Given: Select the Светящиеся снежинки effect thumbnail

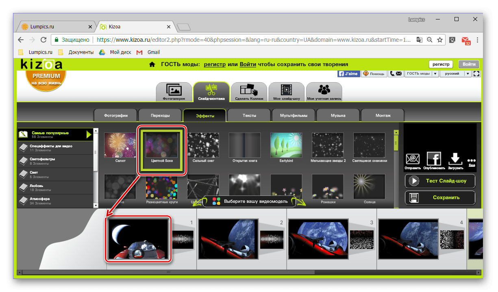Looking at the screenshot, I should pyautogui.click(x=369, y=146).
